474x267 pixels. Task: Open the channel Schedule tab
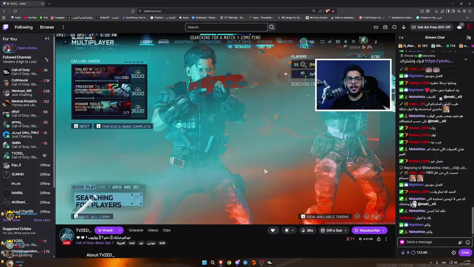(136, 230)
